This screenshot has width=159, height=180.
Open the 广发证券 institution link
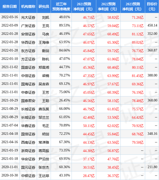pyautogui.click(x=28, y=25)
